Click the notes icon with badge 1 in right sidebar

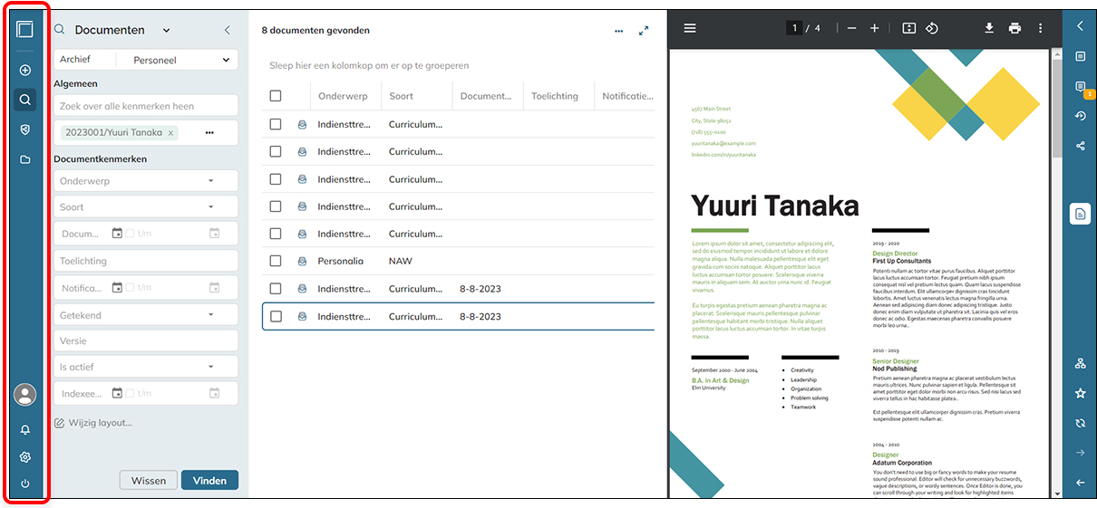point(1081,87)
